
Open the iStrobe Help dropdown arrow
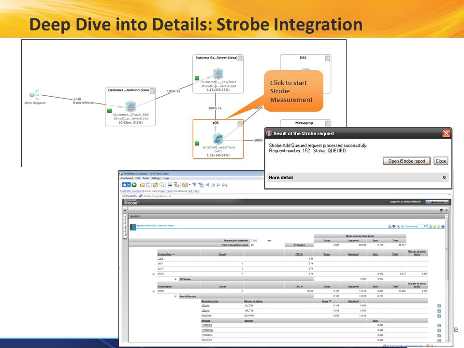[447, 202]
